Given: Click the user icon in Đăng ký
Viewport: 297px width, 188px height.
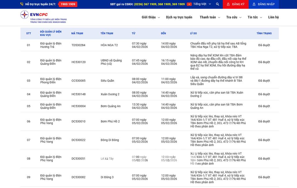Looking at the screenshot, I should point(228,4).
